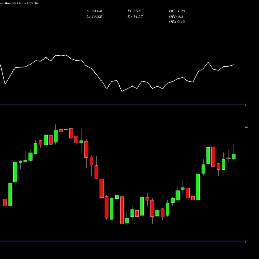Click the open value 'O: 14.64'
The width and height of the screenshot is (259, 259).
pyautogui.click(x=94, y=11)
